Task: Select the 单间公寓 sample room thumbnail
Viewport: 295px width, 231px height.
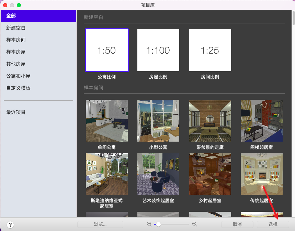Action: point(107,121)
